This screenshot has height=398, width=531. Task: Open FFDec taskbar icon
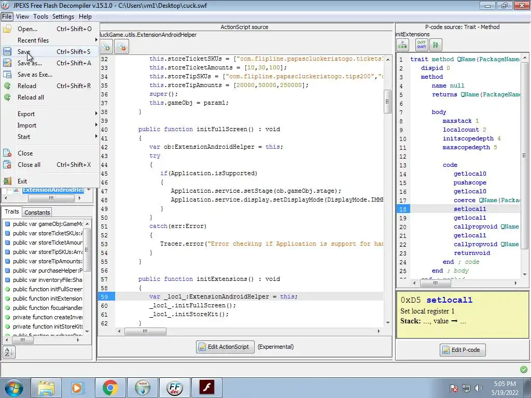(x=175, y=388)
